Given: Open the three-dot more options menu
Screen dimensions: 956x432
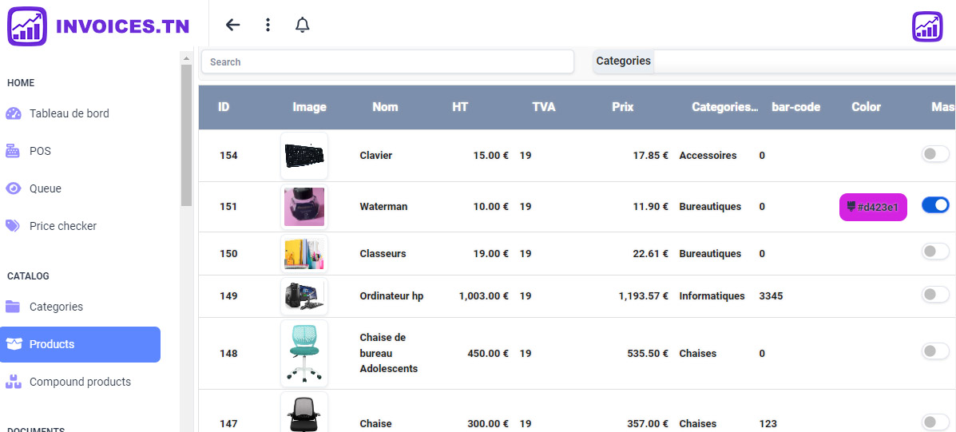Looking at the screenshot, I should (268, 25).
